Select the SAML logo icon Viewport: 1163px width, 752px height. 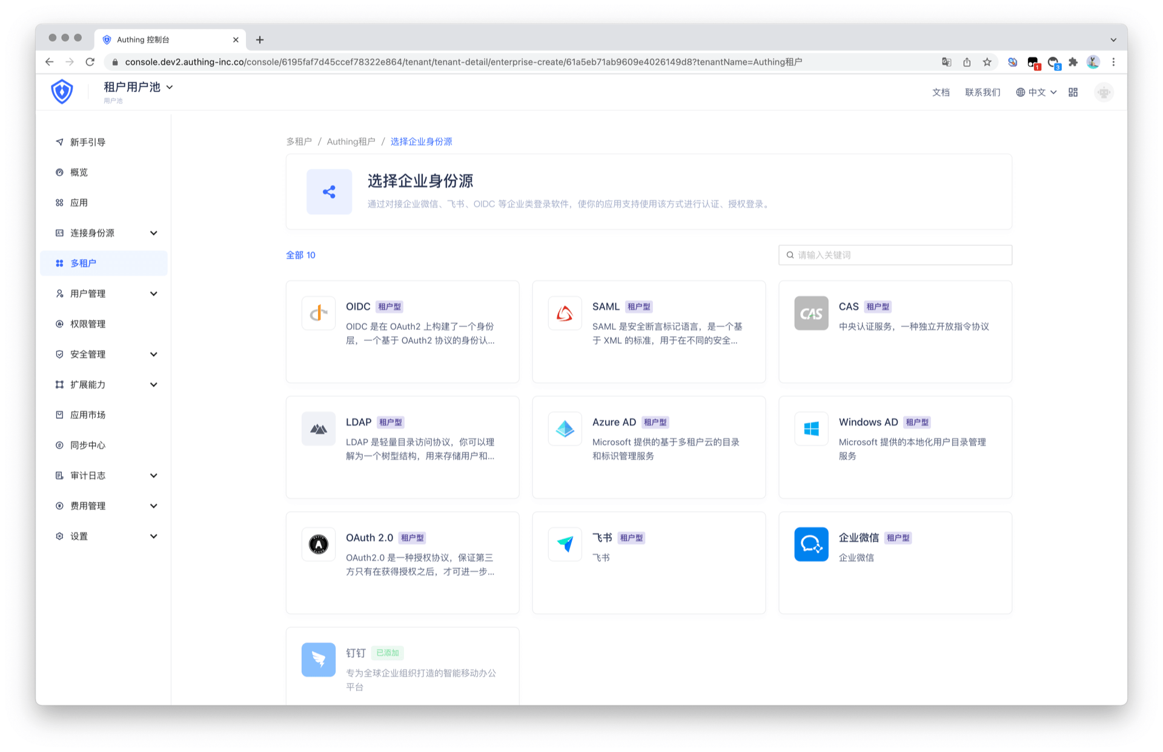click(565, 313)
